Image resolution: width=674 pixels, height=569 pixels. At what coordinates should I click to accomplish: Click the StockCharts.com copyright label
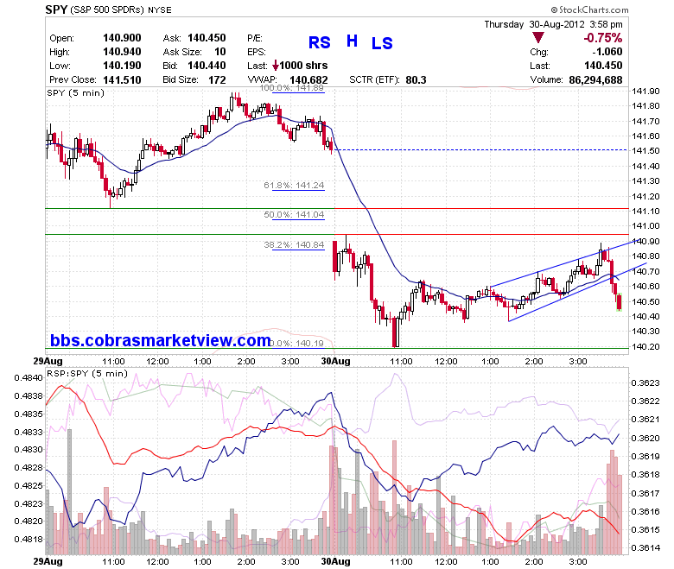[x=589, y=9]
